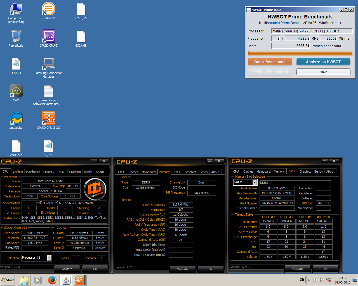358x286 pixels.
Task: Open the Computer shortcut desktop icon
Action: [x=16, y=13]
